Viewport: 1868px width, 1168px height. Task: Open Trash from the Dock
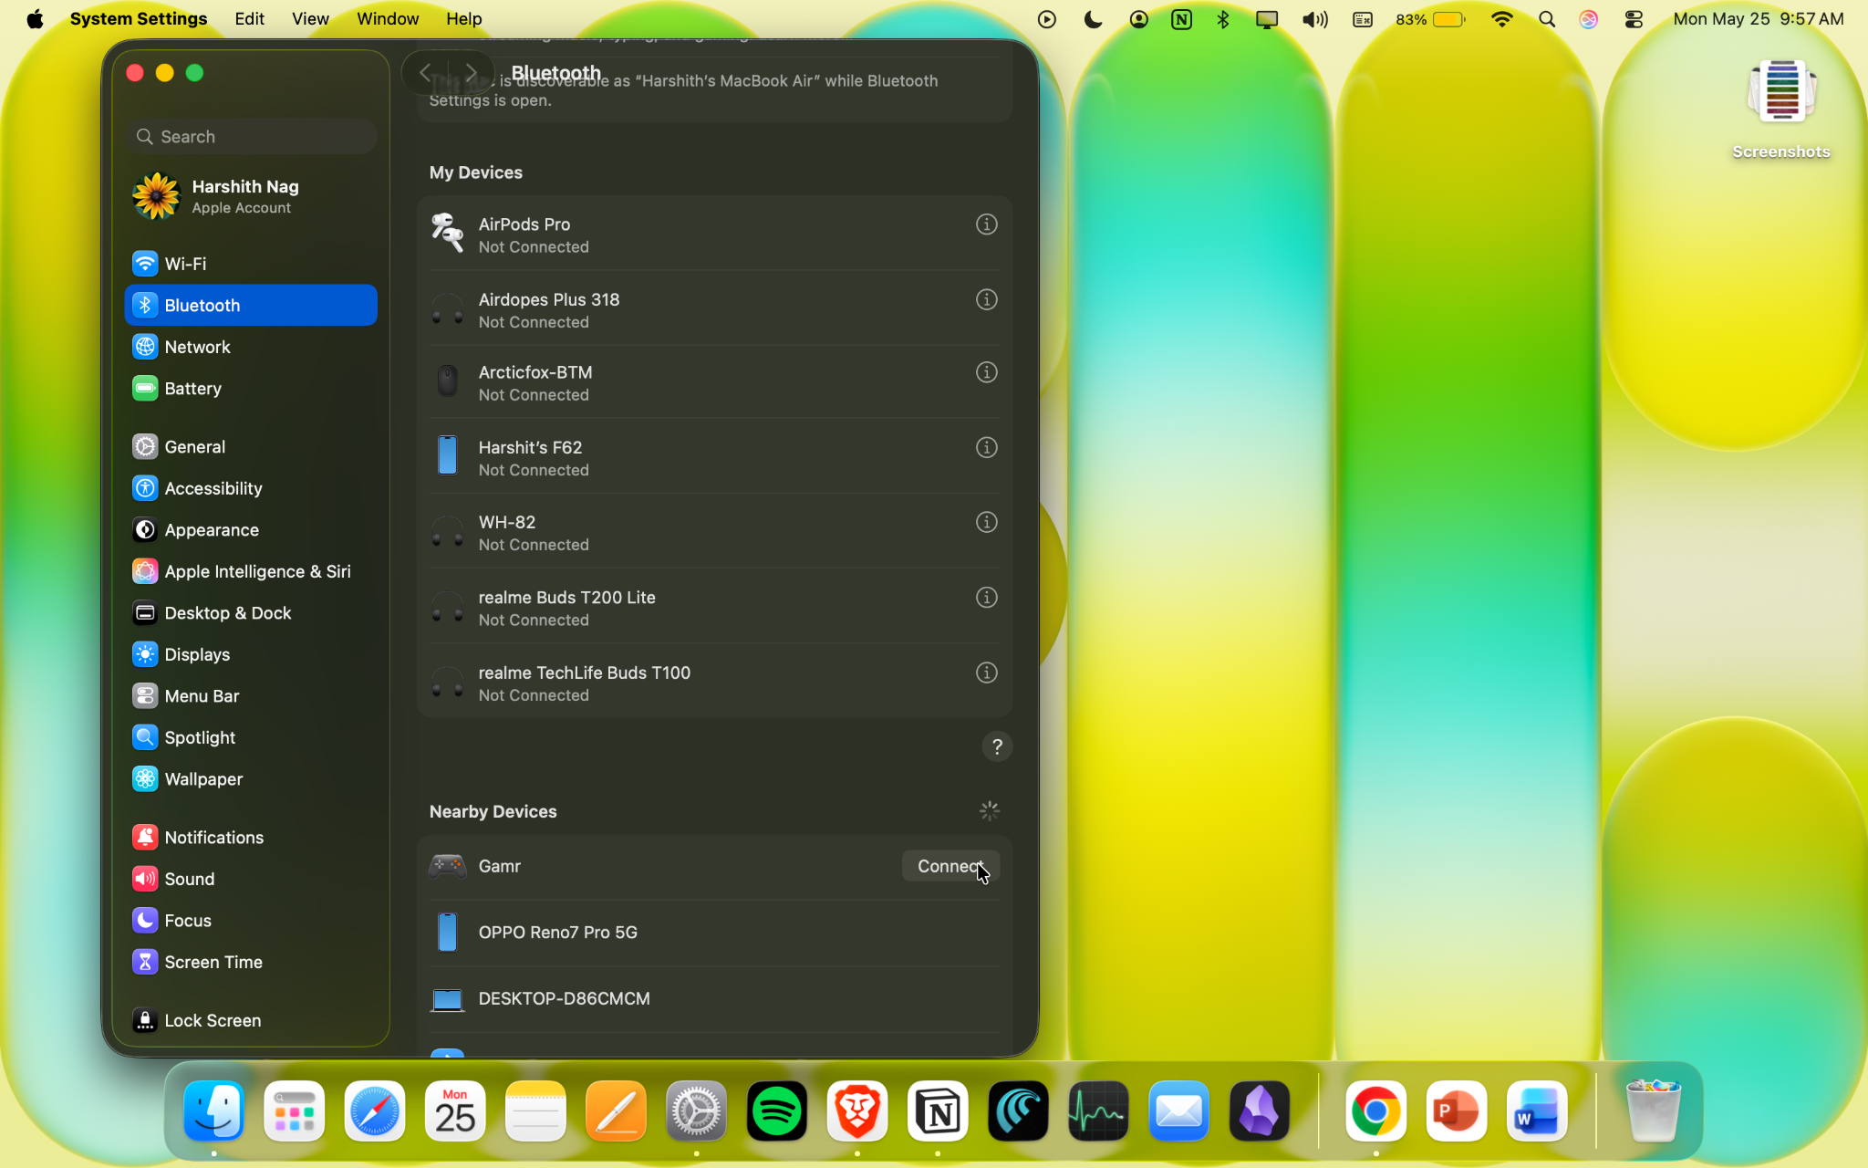pyautogui.click(x=1653, y=1111)
